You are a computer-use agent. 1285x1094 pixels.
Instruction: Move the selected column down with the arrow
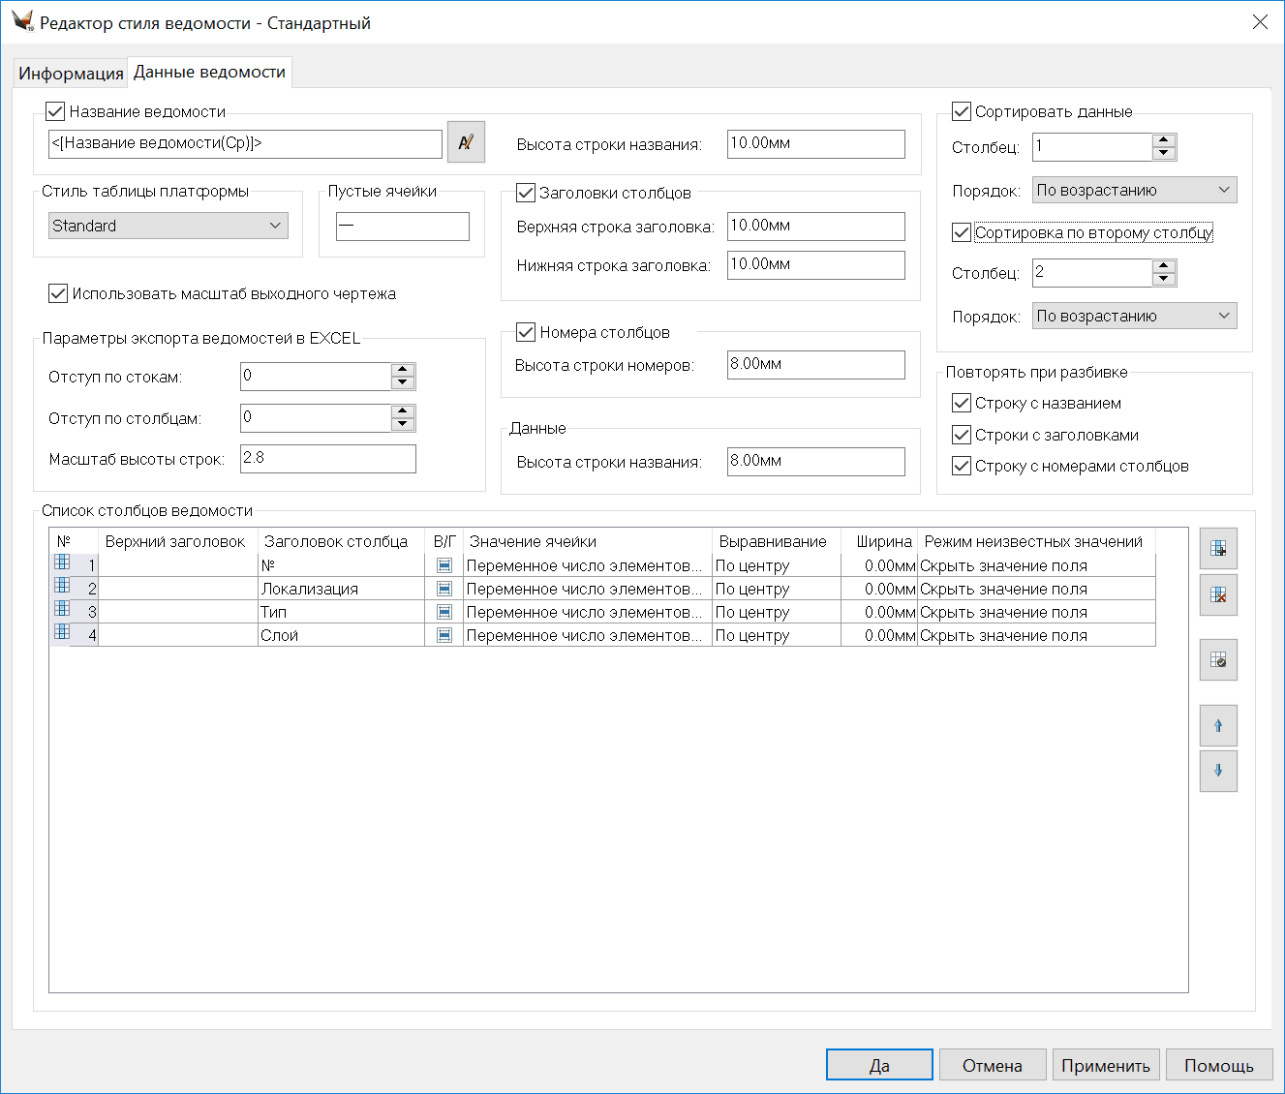click(1218, 771)
